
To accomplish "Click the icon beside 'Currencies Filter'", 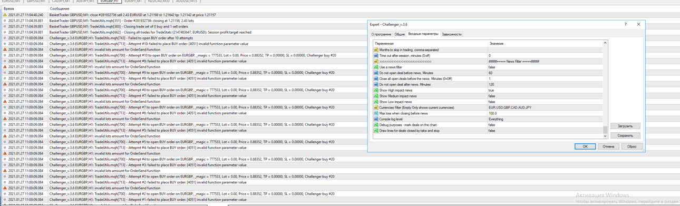I will click(x=376, y=108).
